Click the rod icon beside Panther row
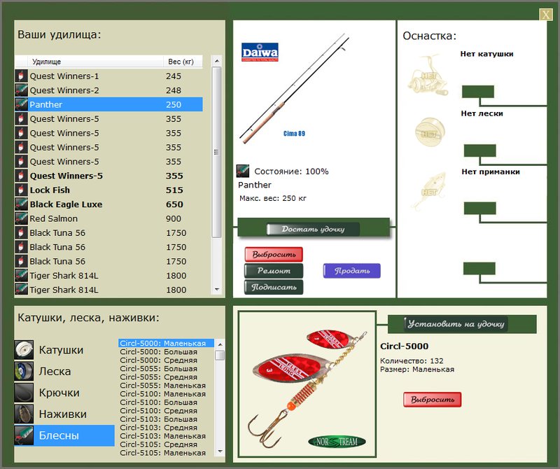560x469 pixels. [x=21, y=105]
